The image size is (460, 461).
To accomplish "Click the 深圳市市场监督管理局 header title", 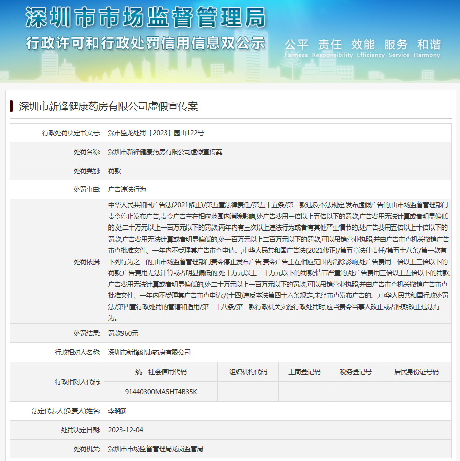I will (145, 19).
